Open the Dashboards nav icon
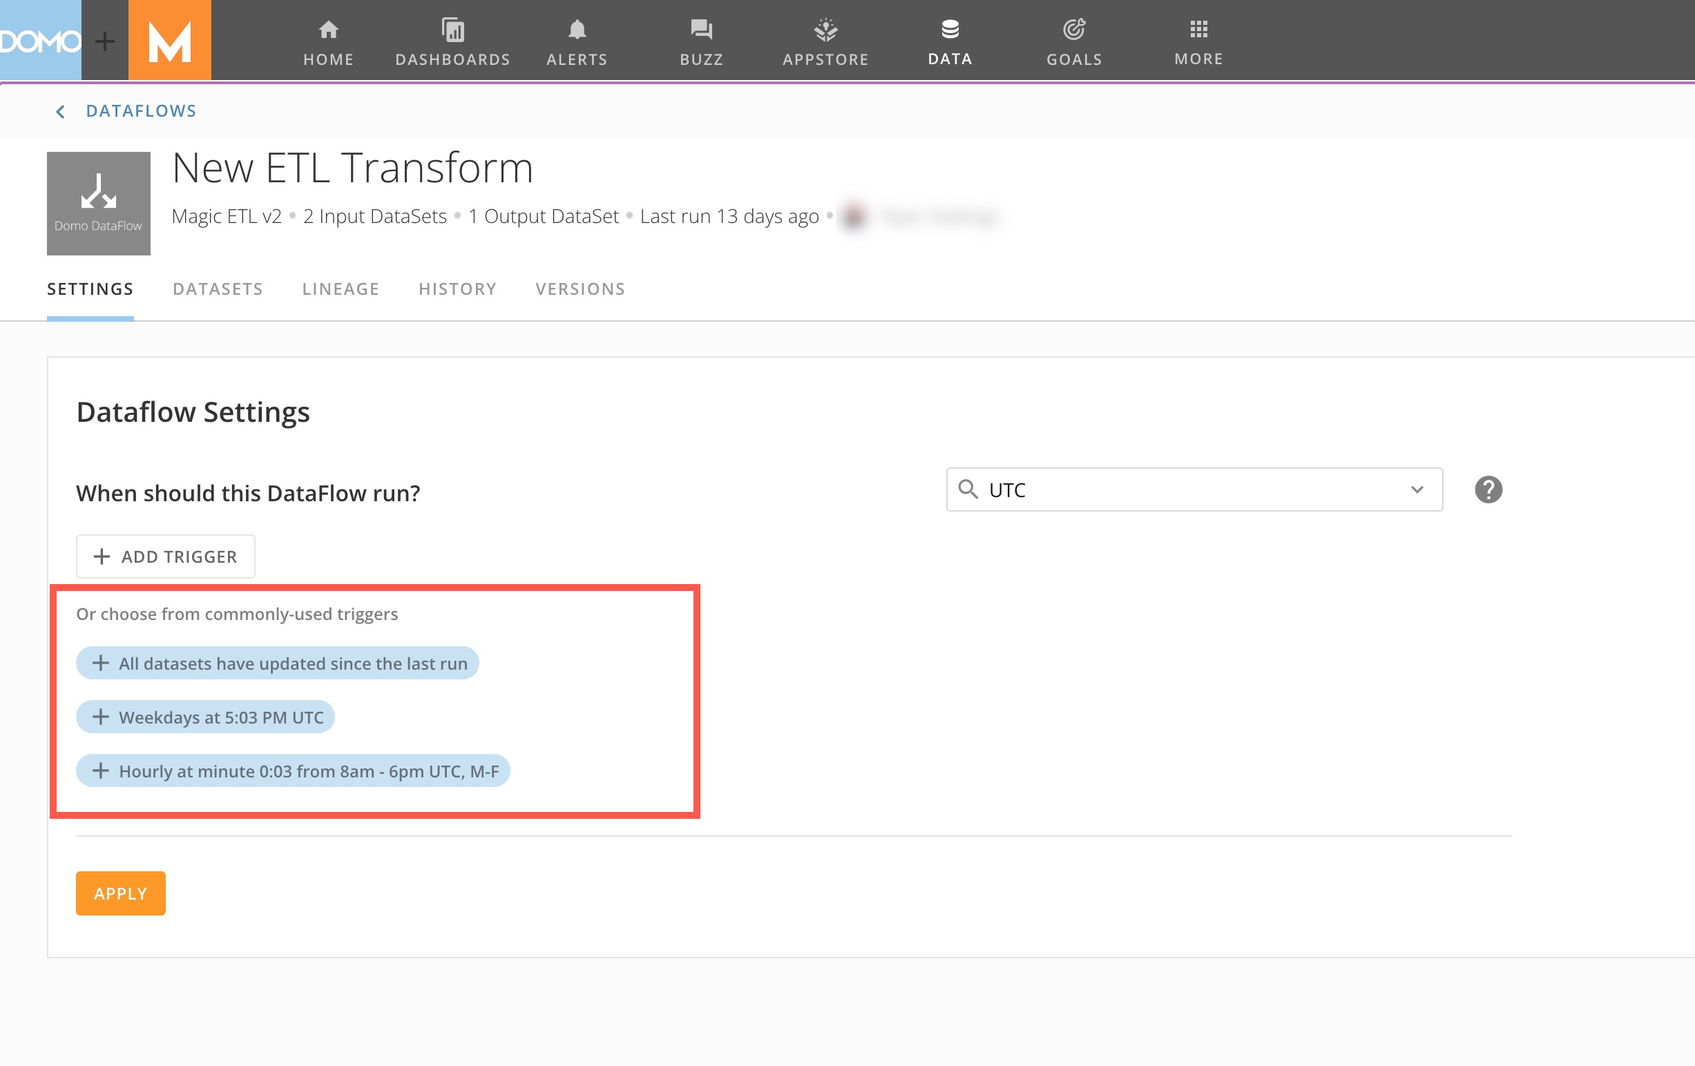1695x1066 pixels. click(x=452, y=30)
